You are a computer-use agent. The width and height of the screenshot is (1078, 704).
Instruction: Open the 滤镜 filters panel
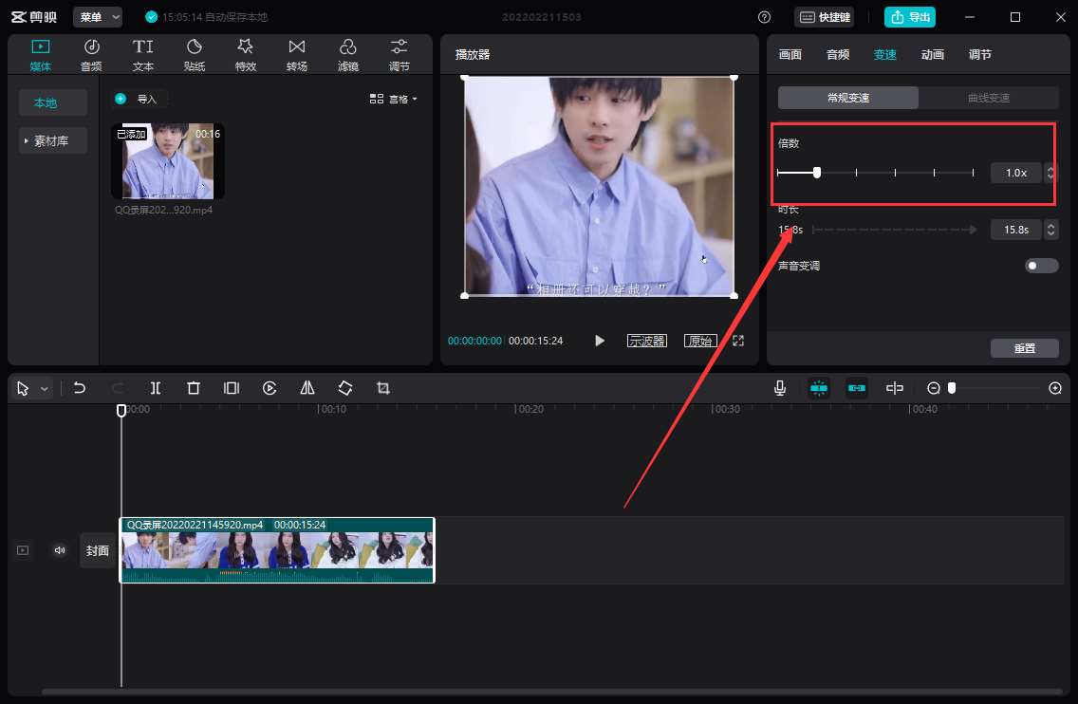coord(347,53)
